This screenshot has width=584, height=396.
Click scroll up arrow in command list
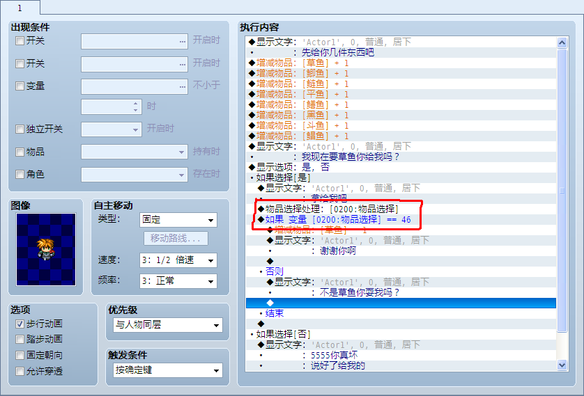click(x=562, y=42)
